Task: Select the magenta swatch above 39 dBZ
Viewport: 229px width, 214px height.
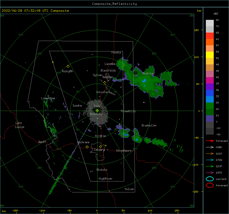Action: pyautogui.click(x=210, y=80)
